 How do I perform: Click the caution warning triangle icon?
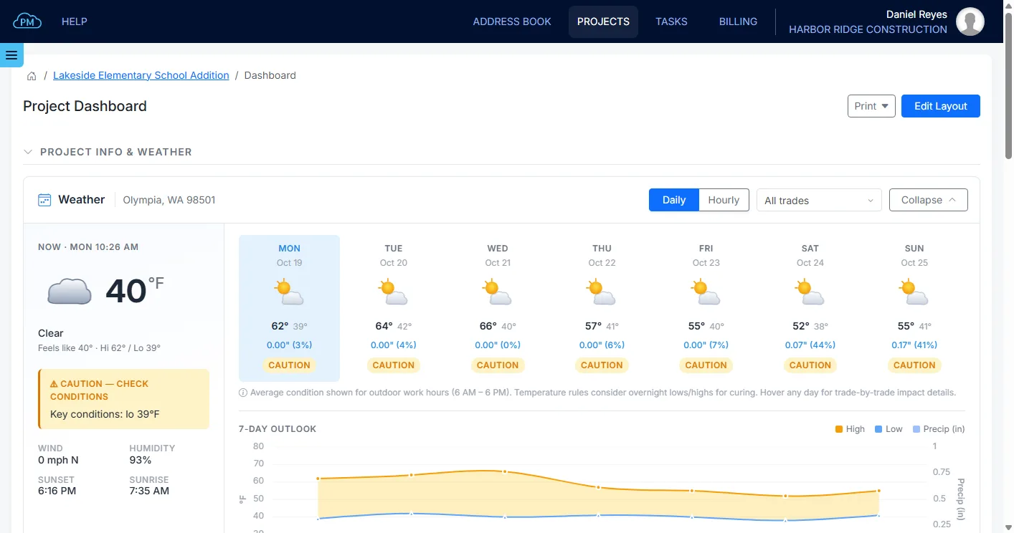coord(54,384)
